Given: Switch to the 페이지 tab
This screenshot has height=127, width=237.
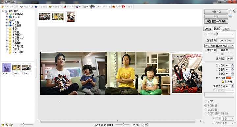Looking at the screenshot, I should 69,7.
